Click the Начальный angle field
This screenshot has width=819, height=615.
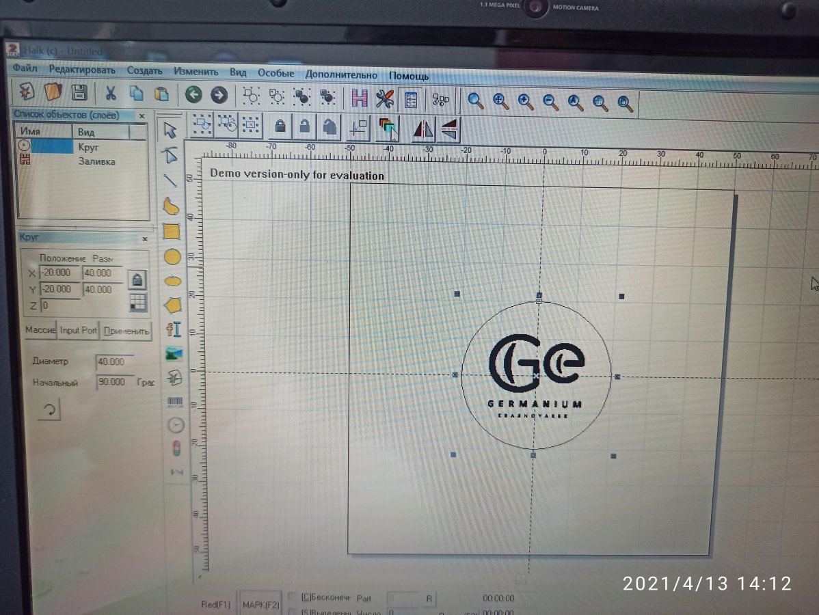[114, 382]
